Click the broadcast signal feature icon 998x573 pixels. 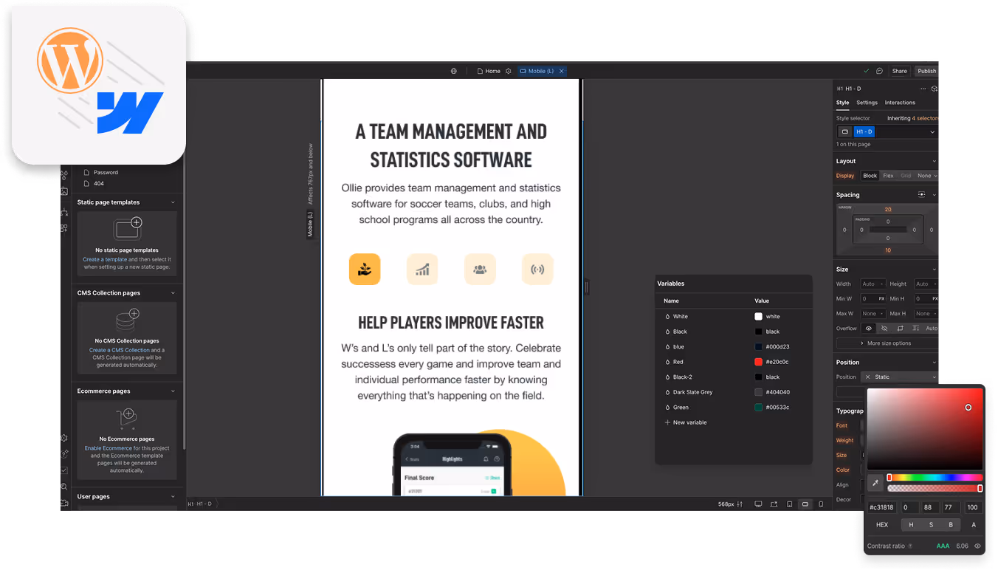[x=537, y=270]
